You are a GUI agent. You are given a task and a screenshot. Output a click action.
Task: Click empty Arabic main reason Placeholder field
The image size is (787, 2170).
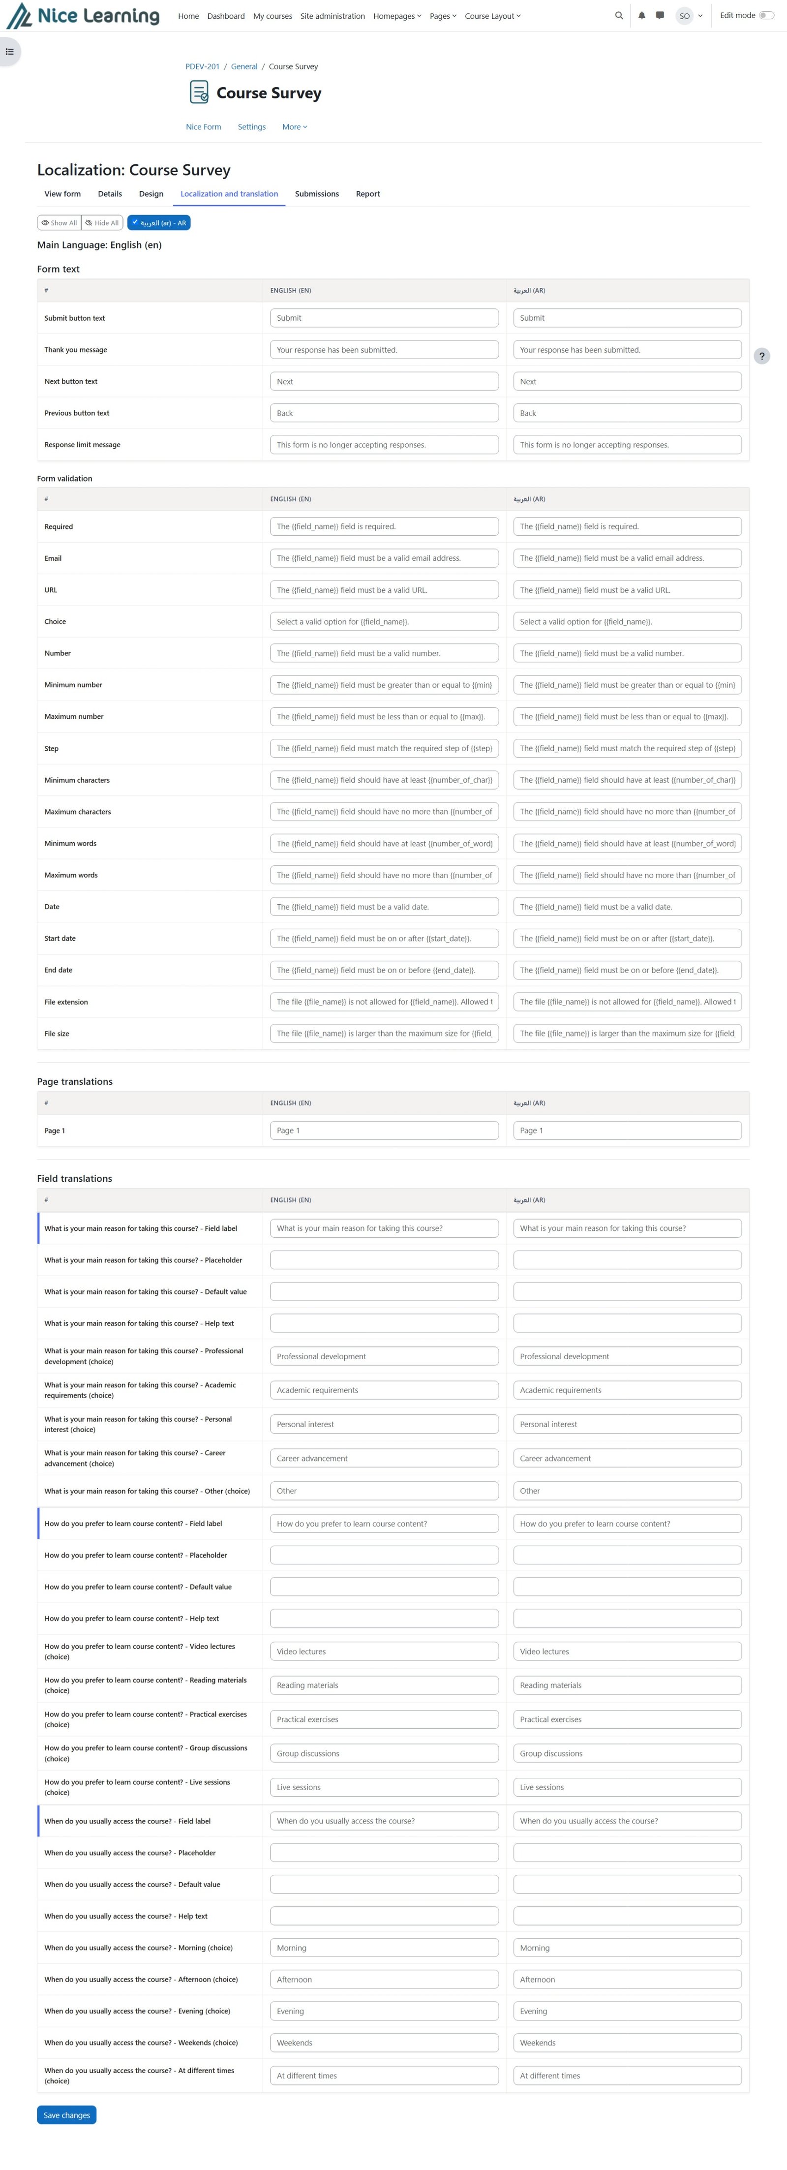tap(627, 1260)
